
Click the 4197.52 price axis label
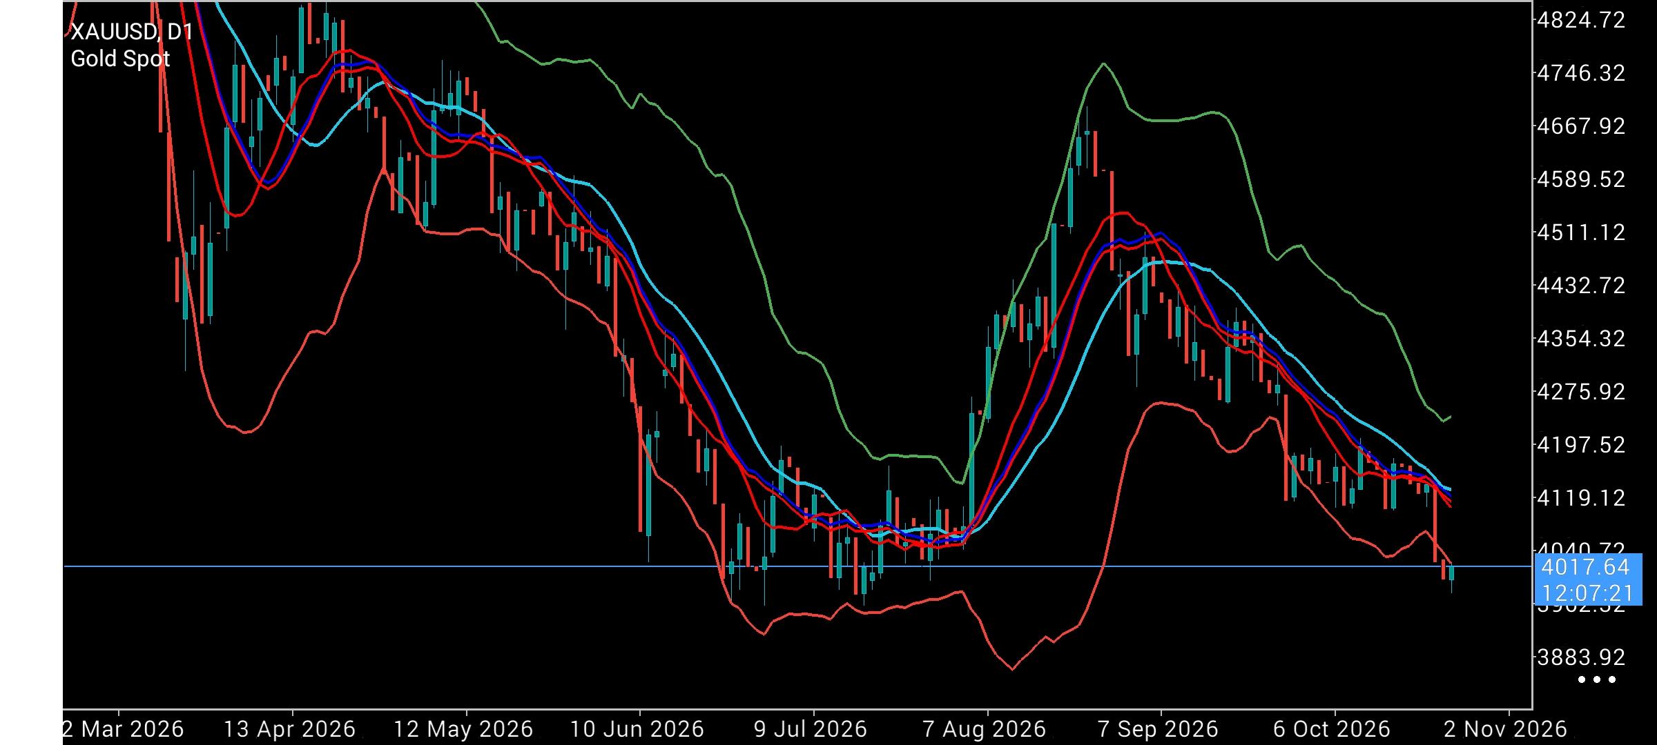pos(1581,445)
